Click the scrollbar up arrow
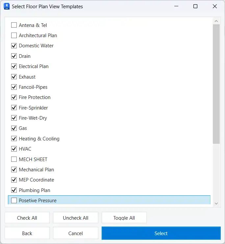225x244 pixels. 216,21
